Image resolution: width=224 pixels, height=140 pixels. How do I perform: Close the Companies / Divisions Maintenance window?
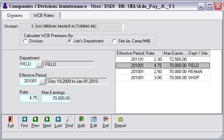[218, 6]
